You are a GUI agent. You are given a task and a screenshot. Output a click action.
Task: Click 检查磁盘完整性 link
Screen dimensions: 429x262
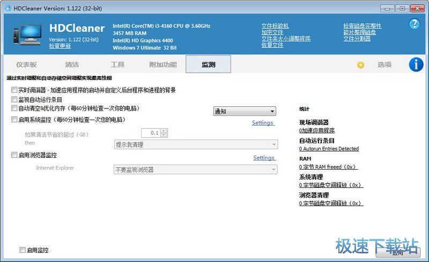tap(363, 26)
